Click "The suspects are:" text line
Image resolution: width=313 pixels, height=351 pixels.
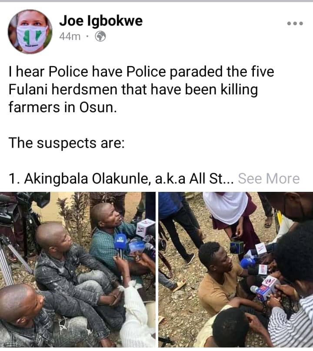click(67, 143)
